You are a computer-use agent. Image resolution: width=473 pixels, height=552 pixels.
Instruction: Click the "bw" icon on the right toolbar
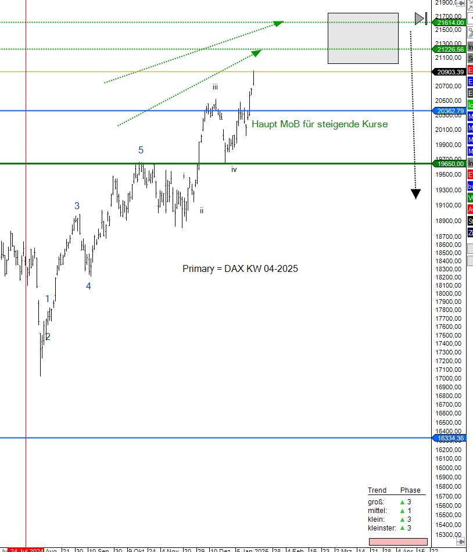coord(468,185)
